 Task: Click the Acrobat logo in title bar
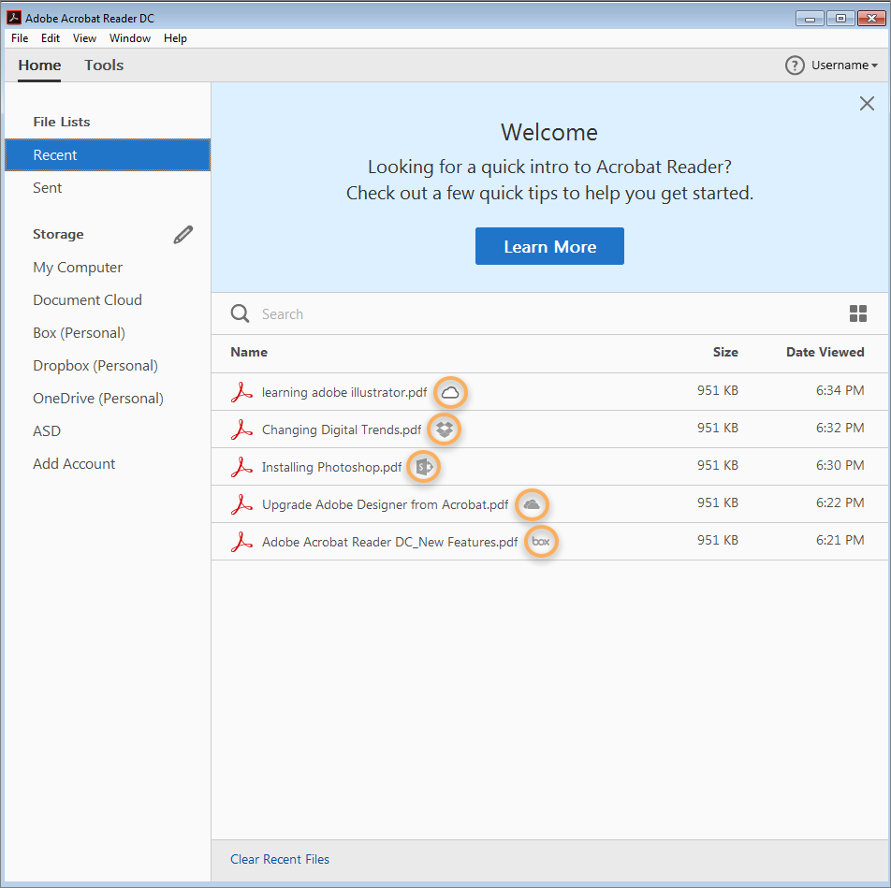coord(14,18)
